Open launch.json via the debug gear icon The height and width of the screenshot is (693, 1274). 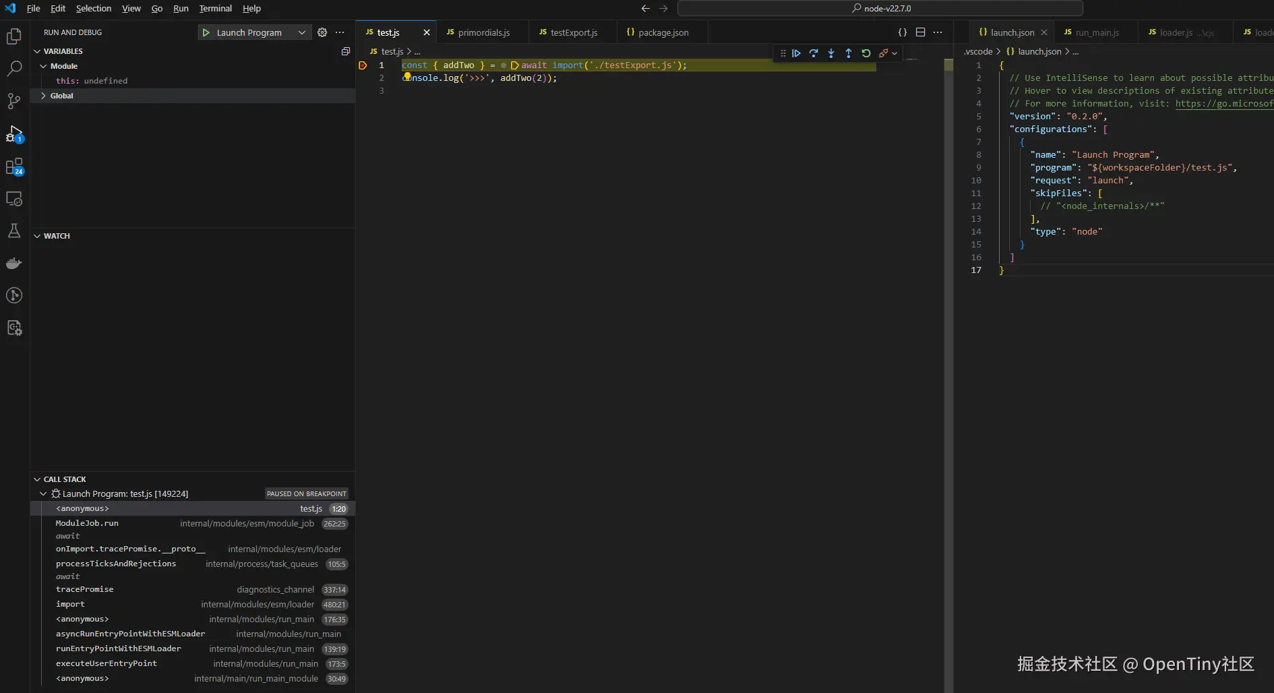click(322, 32)
